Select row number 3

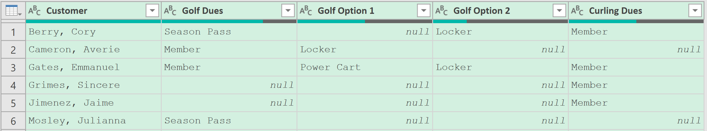tap(13, 67)
